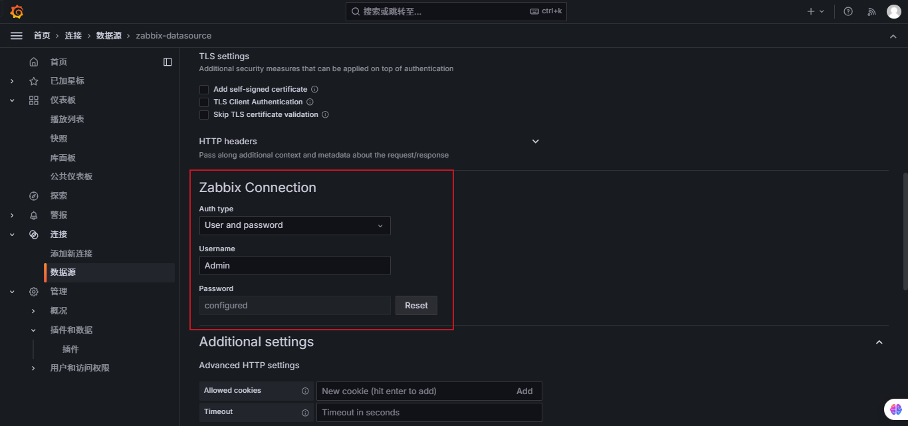This screenshot has height=426, width=908.
Task: Click info icon beside Add self-signed certificate
Action: click(315, 89)
